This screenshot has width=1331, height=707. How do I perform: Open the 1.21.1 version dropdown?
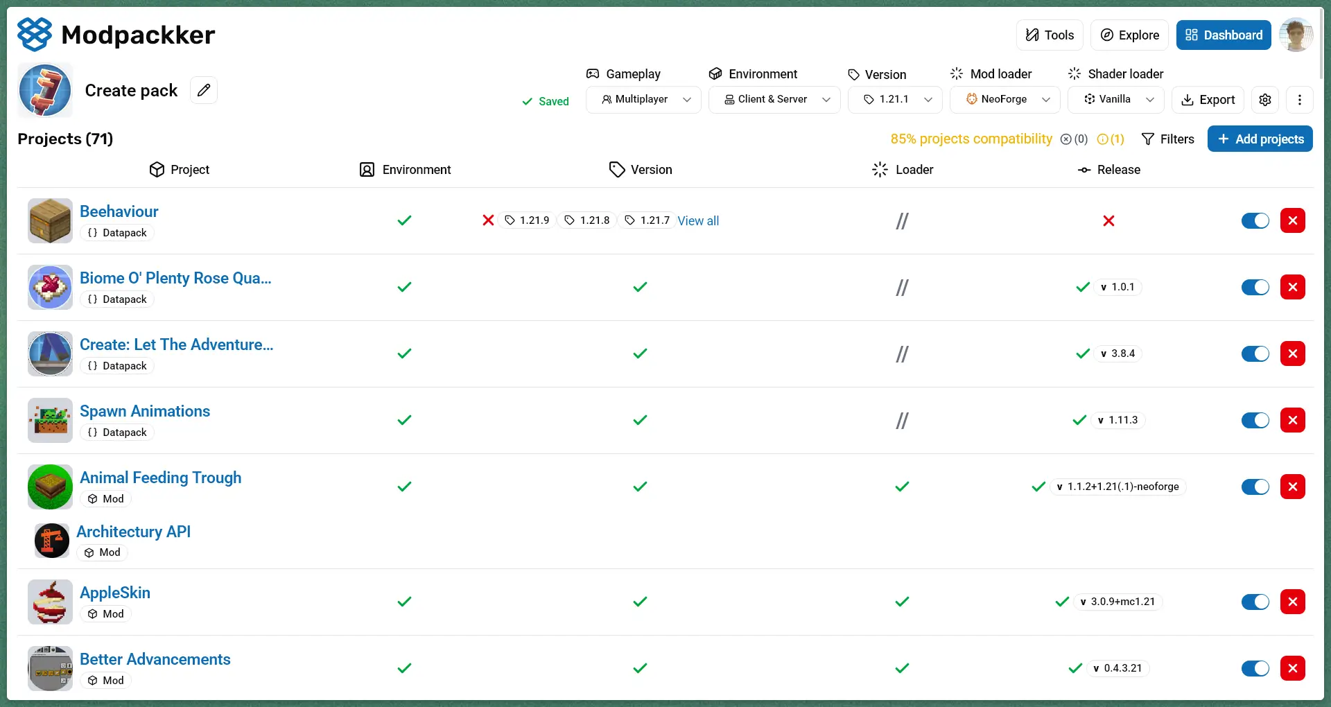click(x=895, y=100)
